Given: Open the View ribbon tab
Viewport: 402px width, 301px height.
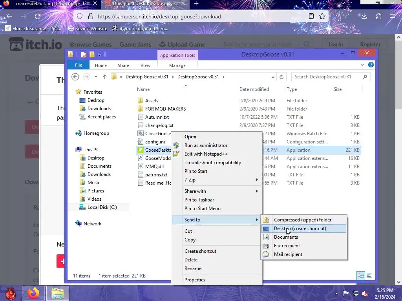Looking at the screenshot, I should [x=145, y=65].
